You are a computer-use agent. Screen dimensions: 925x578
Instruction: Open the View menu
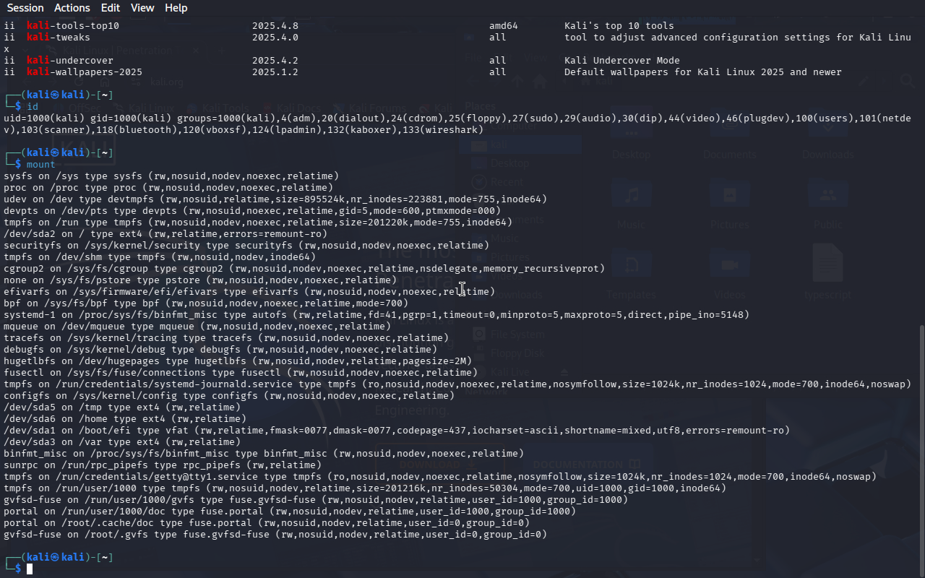(142, 8)
